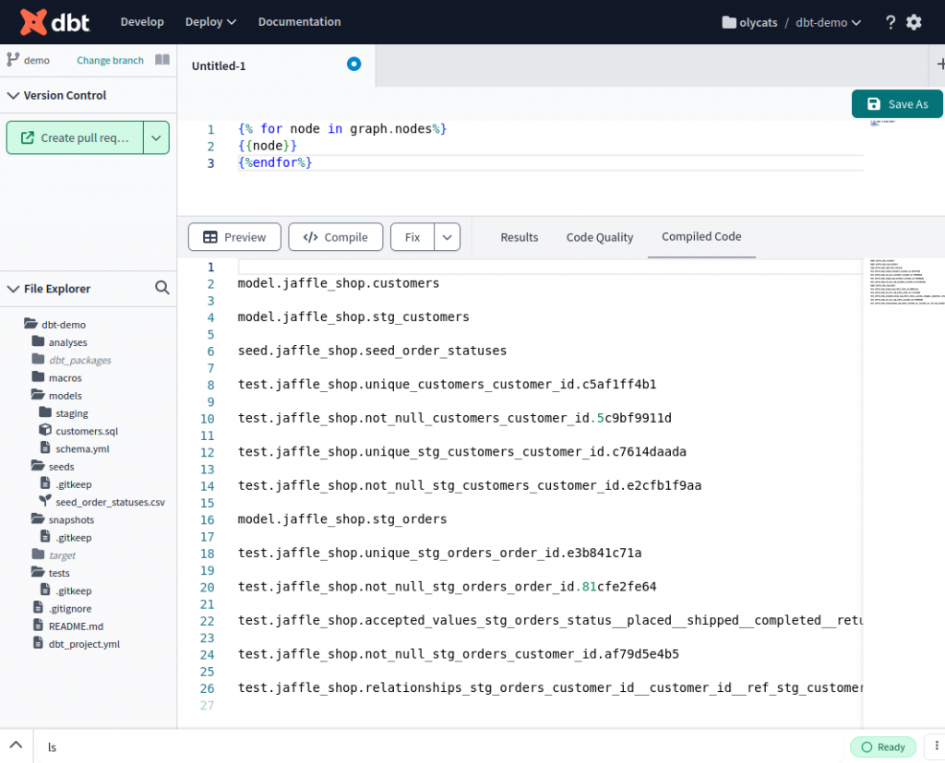945x763 pixels.
Task: Click the Save As button
Action: point(897,103)
